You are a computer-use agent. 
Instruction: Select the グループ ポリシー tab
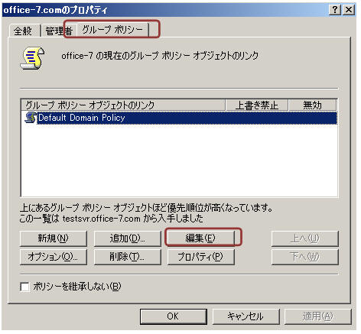point(112,30)
